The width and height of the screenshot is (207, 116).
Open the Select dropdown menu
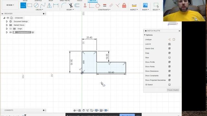pyautogui.click(x=156, y=10)
